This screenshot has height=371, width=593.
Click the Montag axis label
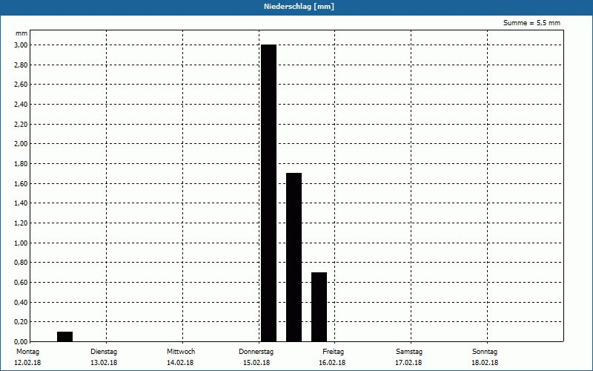[27, 352]
